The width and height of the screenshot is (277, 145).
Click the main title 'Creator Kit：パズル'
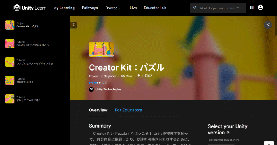pos(127,67)
